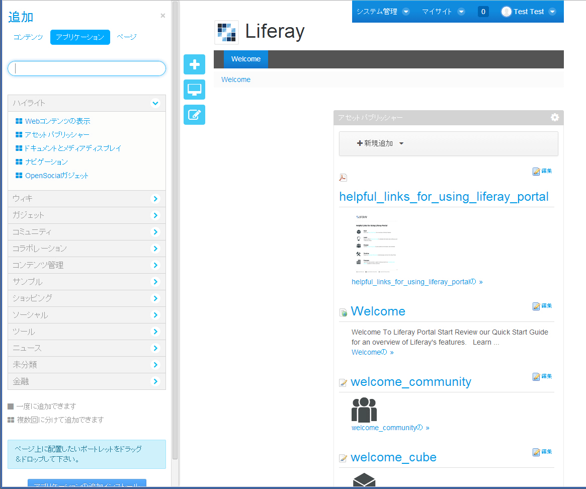Click the Test Test user avatar
586x489 pixels.
tap(506, 12)
